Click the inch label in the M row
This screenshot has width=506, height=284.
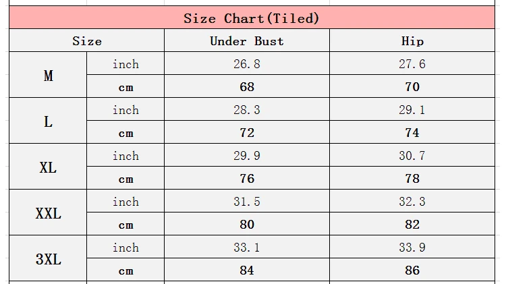click(x=125, y=63)
